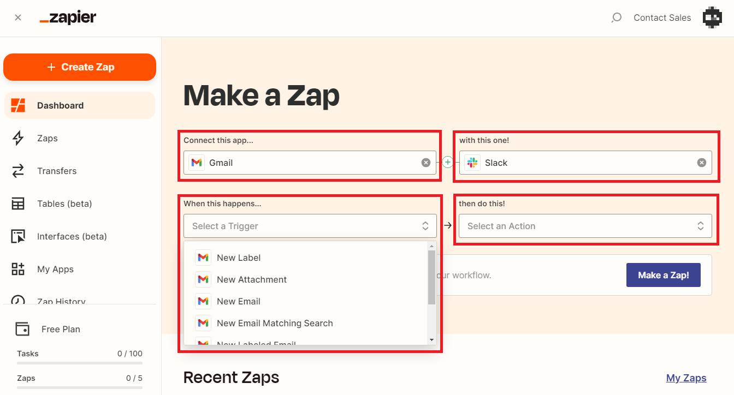Follow the My Zaps link
The width and height of the screenshot is (734, 395).
point(686,378)
